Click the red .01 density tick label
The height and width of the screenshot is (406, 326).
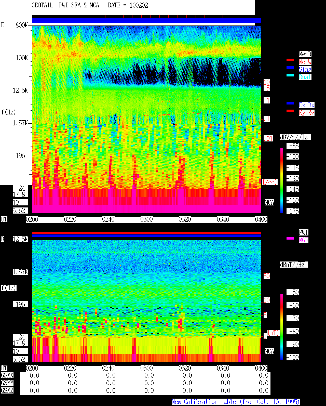pyautogui.click(x=268, y=139)
